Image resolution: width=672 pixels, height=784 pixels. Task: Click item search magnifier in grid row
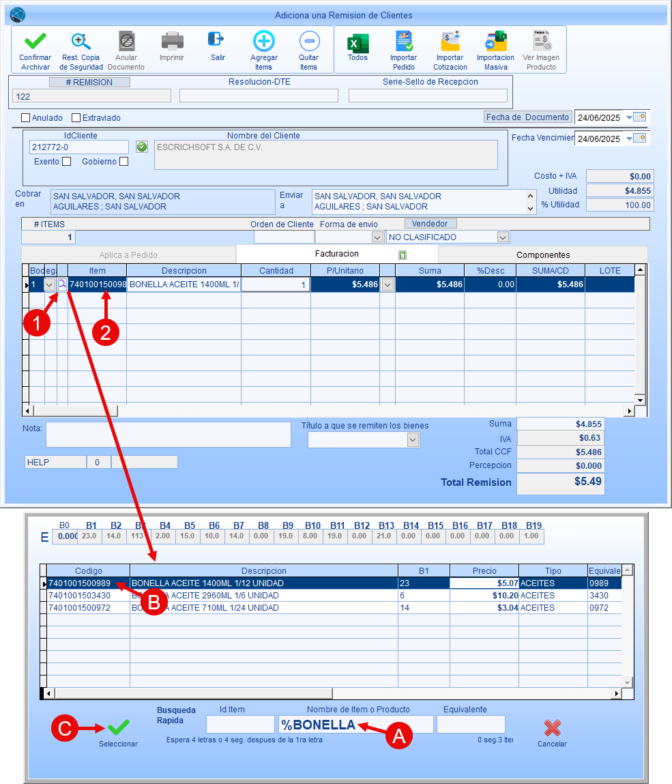62,285
